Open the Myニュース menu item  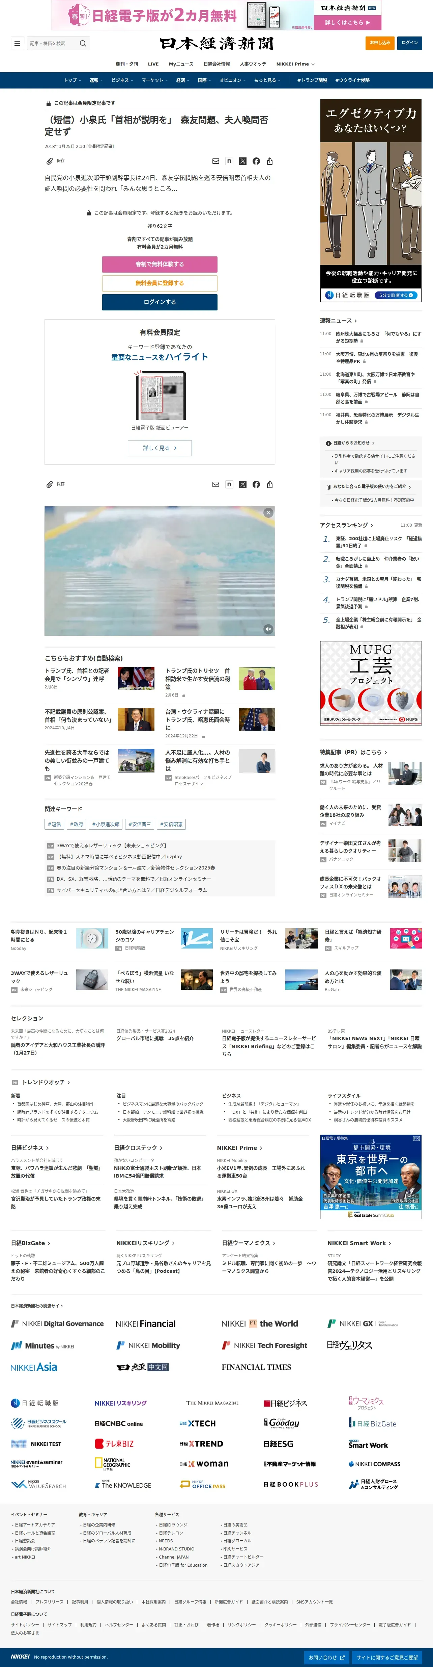(x=181, y=64)
